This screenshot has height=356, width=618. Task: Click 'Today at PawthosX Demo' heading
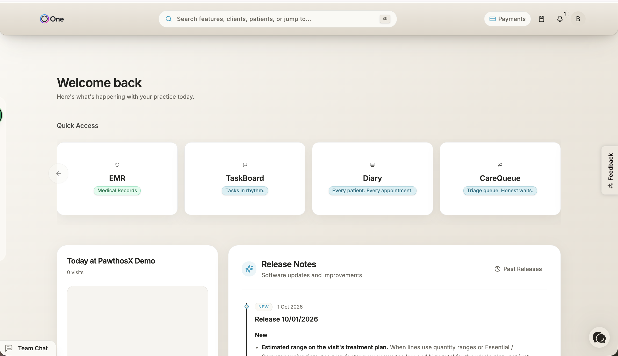[x=111, y=261]
